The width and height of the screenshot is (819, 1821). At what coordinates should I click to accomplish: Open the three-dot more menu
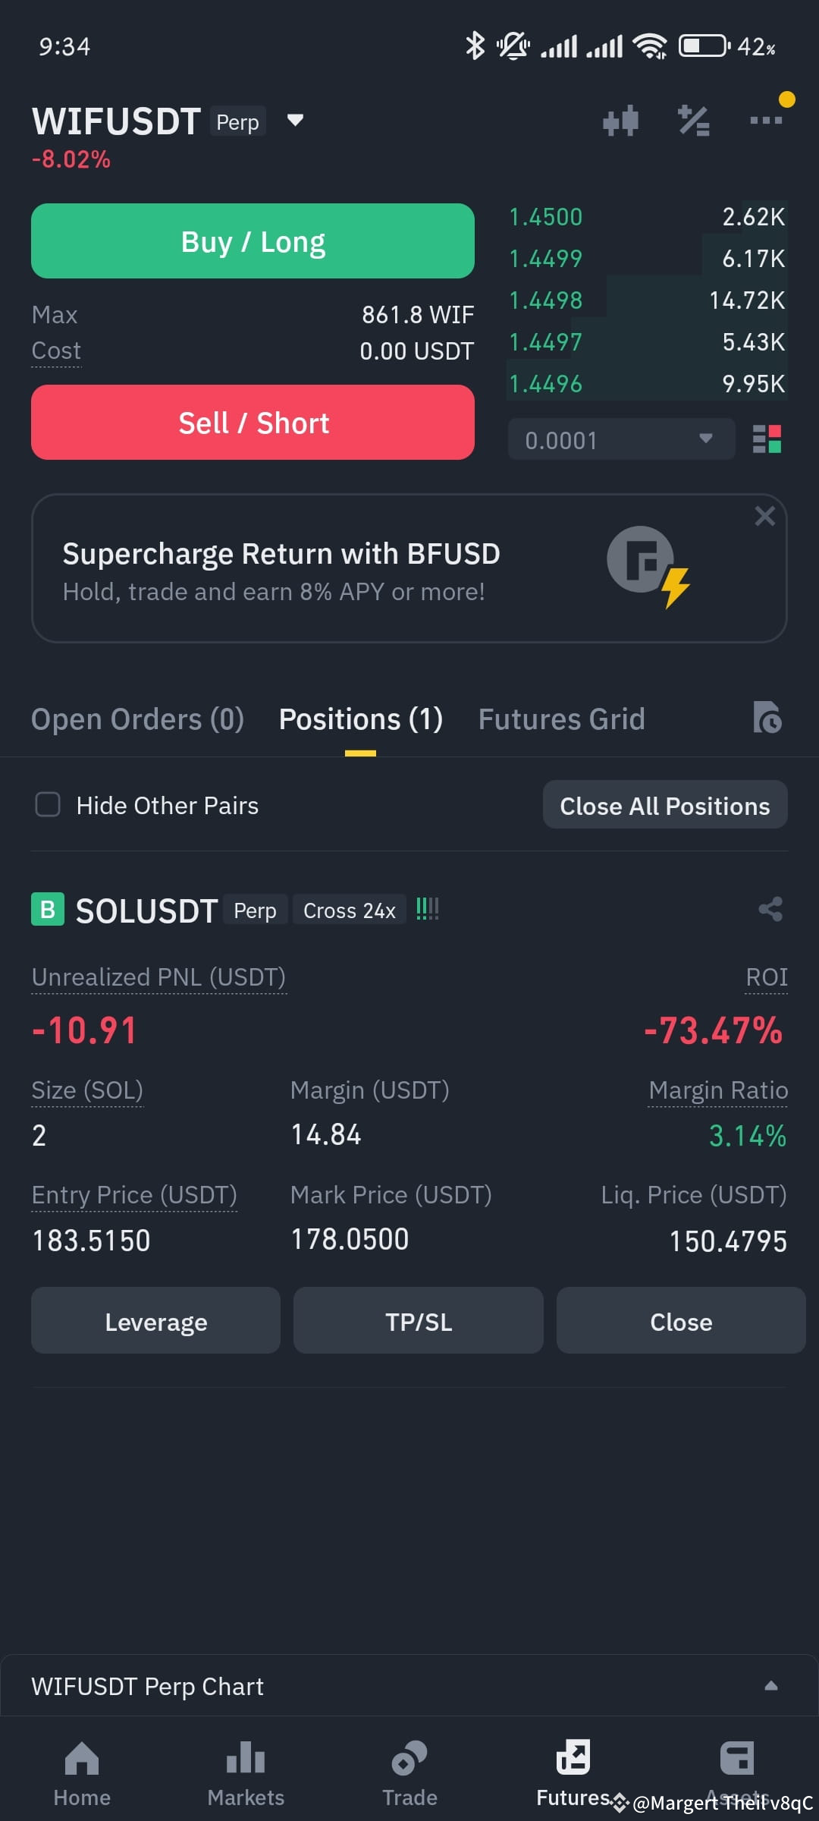pos(766,120)
